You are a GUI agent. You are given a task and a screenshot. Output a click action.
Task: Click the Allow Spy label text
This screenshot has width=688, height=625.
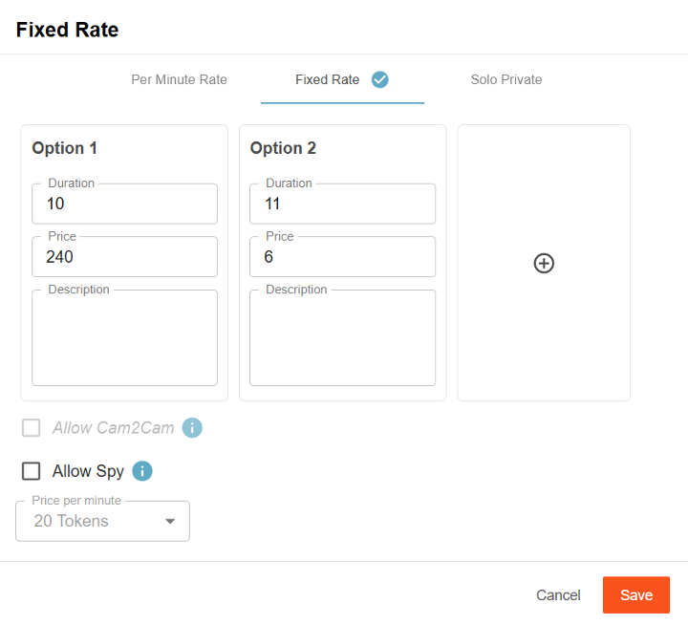point(88,470)
